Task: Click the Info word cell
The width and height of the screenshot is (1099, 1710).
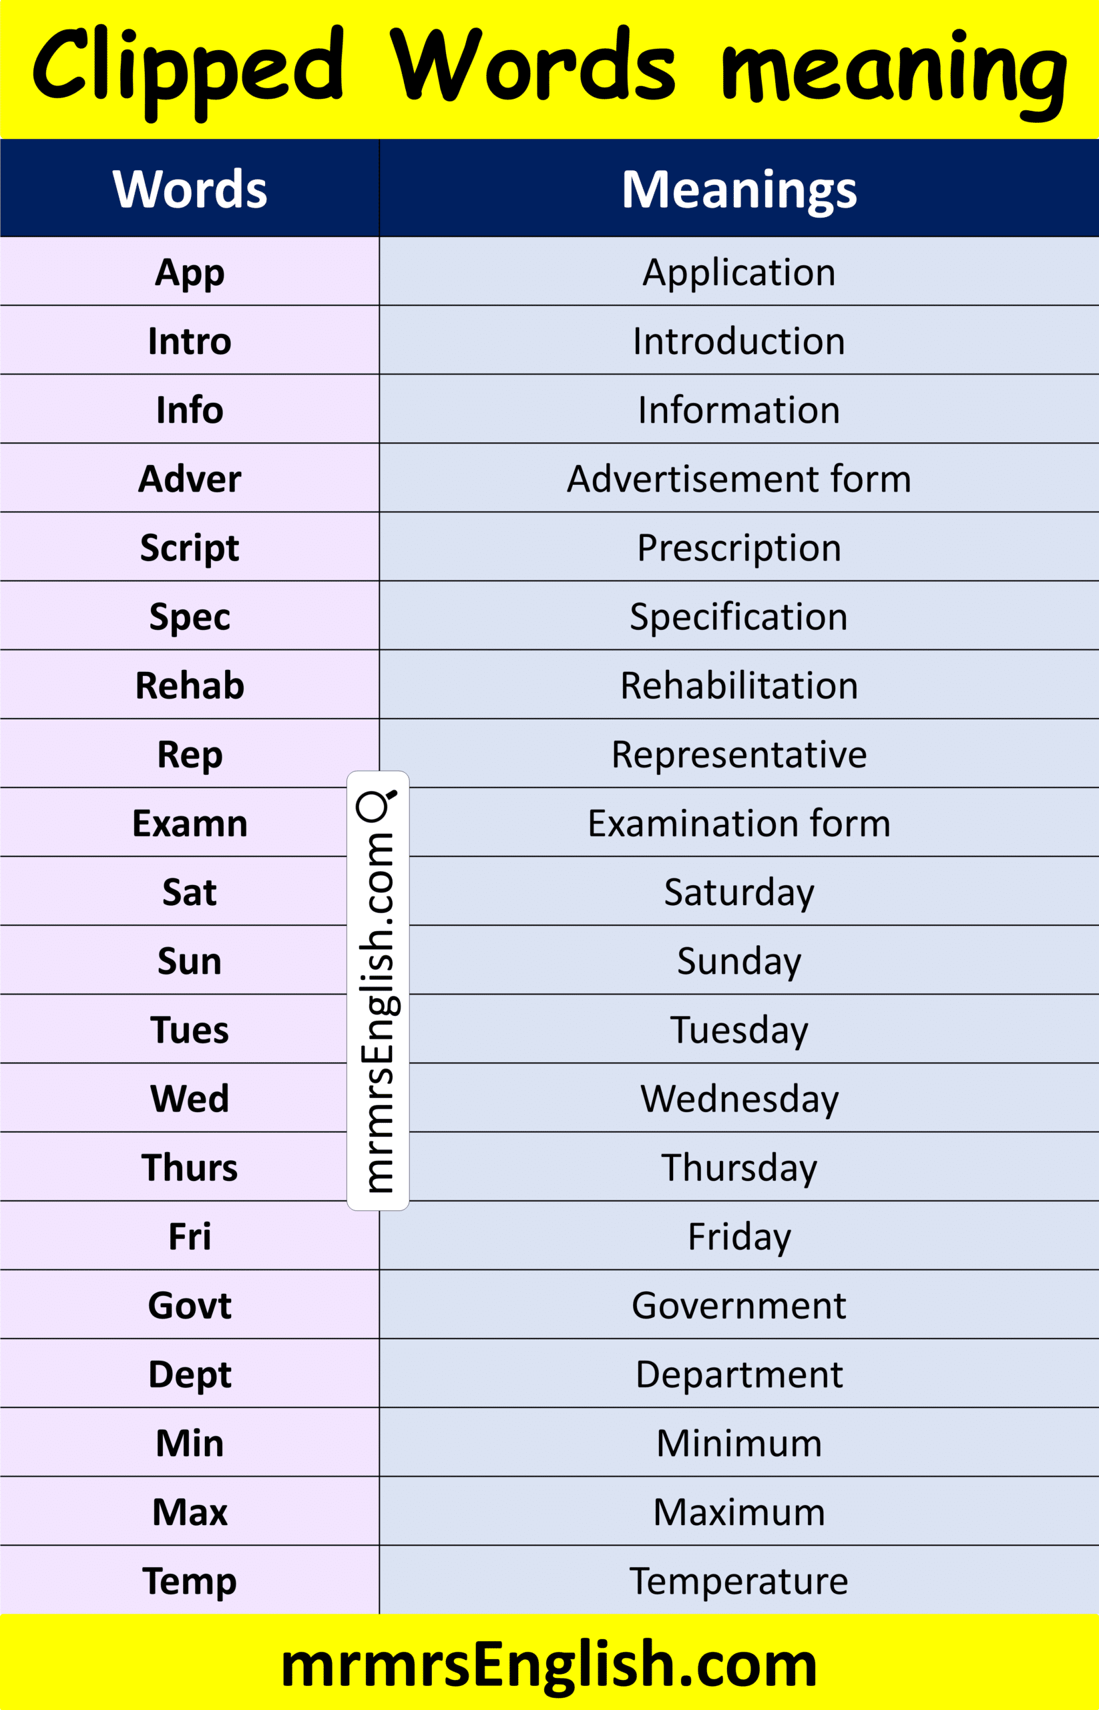Action: click(x=190, y=410)
